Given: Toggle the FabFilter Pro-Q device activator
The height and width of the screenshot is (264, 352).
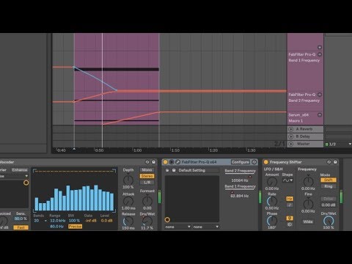Looking at the screenshot, I should 165,162.
